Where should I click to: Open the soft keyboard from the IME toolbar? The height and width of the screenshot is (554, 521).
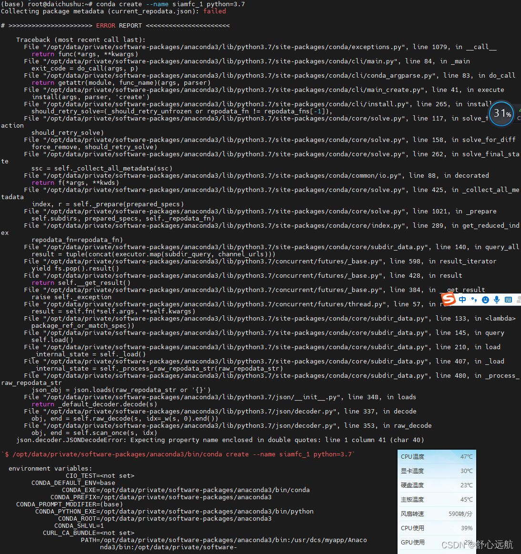pos(508,300)
